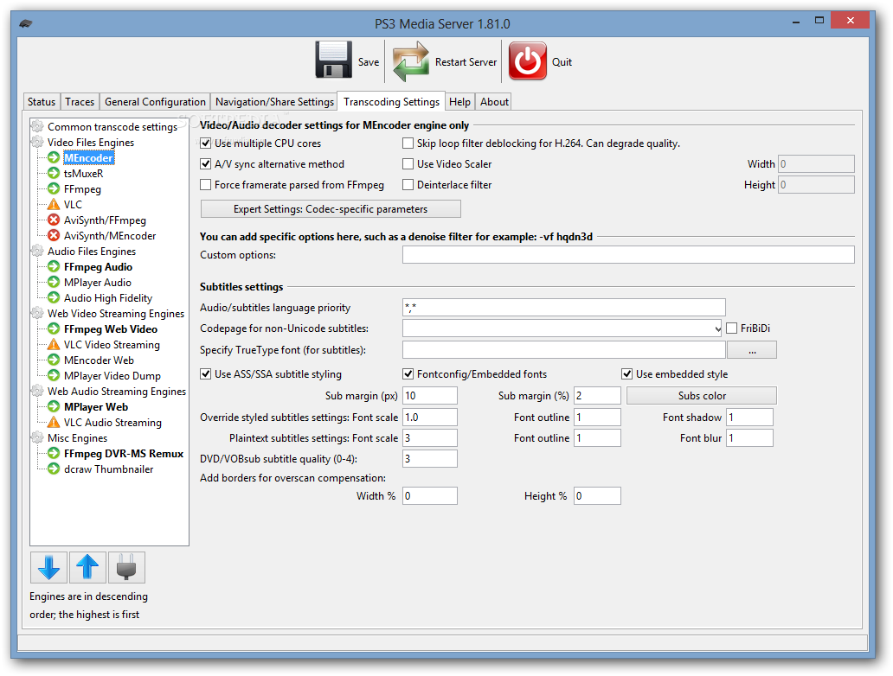Viewport: 893px width, 676px height.
Task: Toggle Fontconfig/Embedded fonts checkbox
Action: 408,373
